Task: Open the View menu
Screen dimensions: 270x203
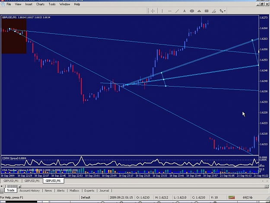Action: tap(18, 4)
